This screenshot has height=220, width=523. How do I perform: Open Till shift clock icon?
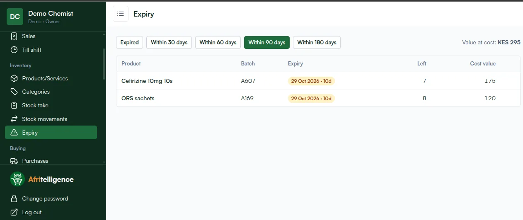(x=14, y=50)
